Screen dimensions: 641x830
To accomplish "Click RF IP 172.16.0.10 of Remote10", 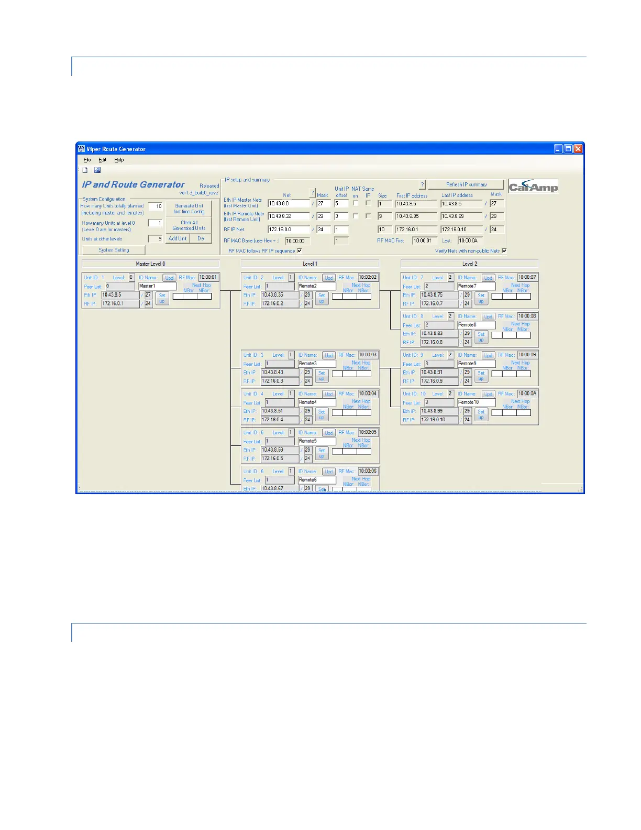I will pyautogui.click(x=439, y=420).
